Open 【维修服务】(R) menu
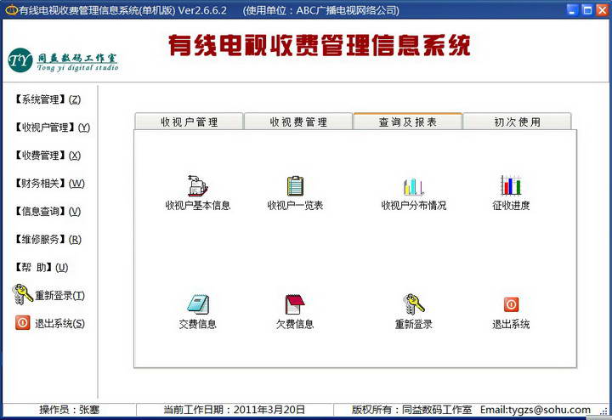Image resolution: width=612 pixels, height=420 pixels. tap(48, 239)
